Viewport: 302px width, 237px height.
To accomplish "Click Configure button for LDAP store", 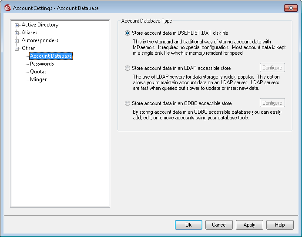I will pyautogui.click(x=272, y=68).
